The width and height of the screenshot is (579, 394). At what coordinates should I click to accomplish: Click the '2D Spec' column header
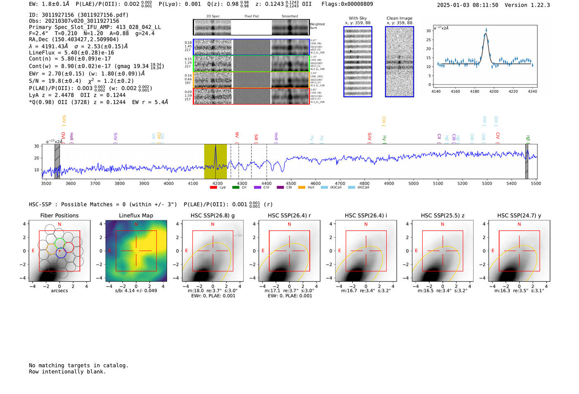(x=213, y=17)
